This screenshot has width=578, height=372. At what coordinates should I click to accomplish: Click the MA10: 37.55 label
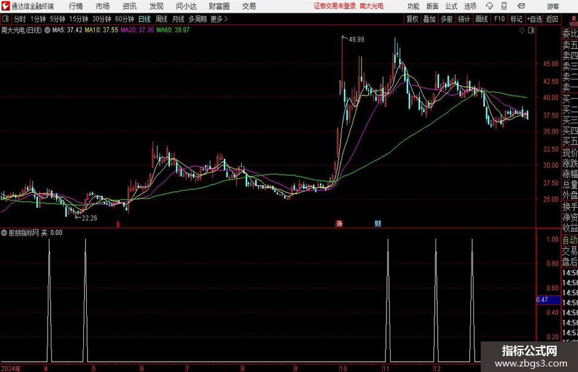point(102,30)
